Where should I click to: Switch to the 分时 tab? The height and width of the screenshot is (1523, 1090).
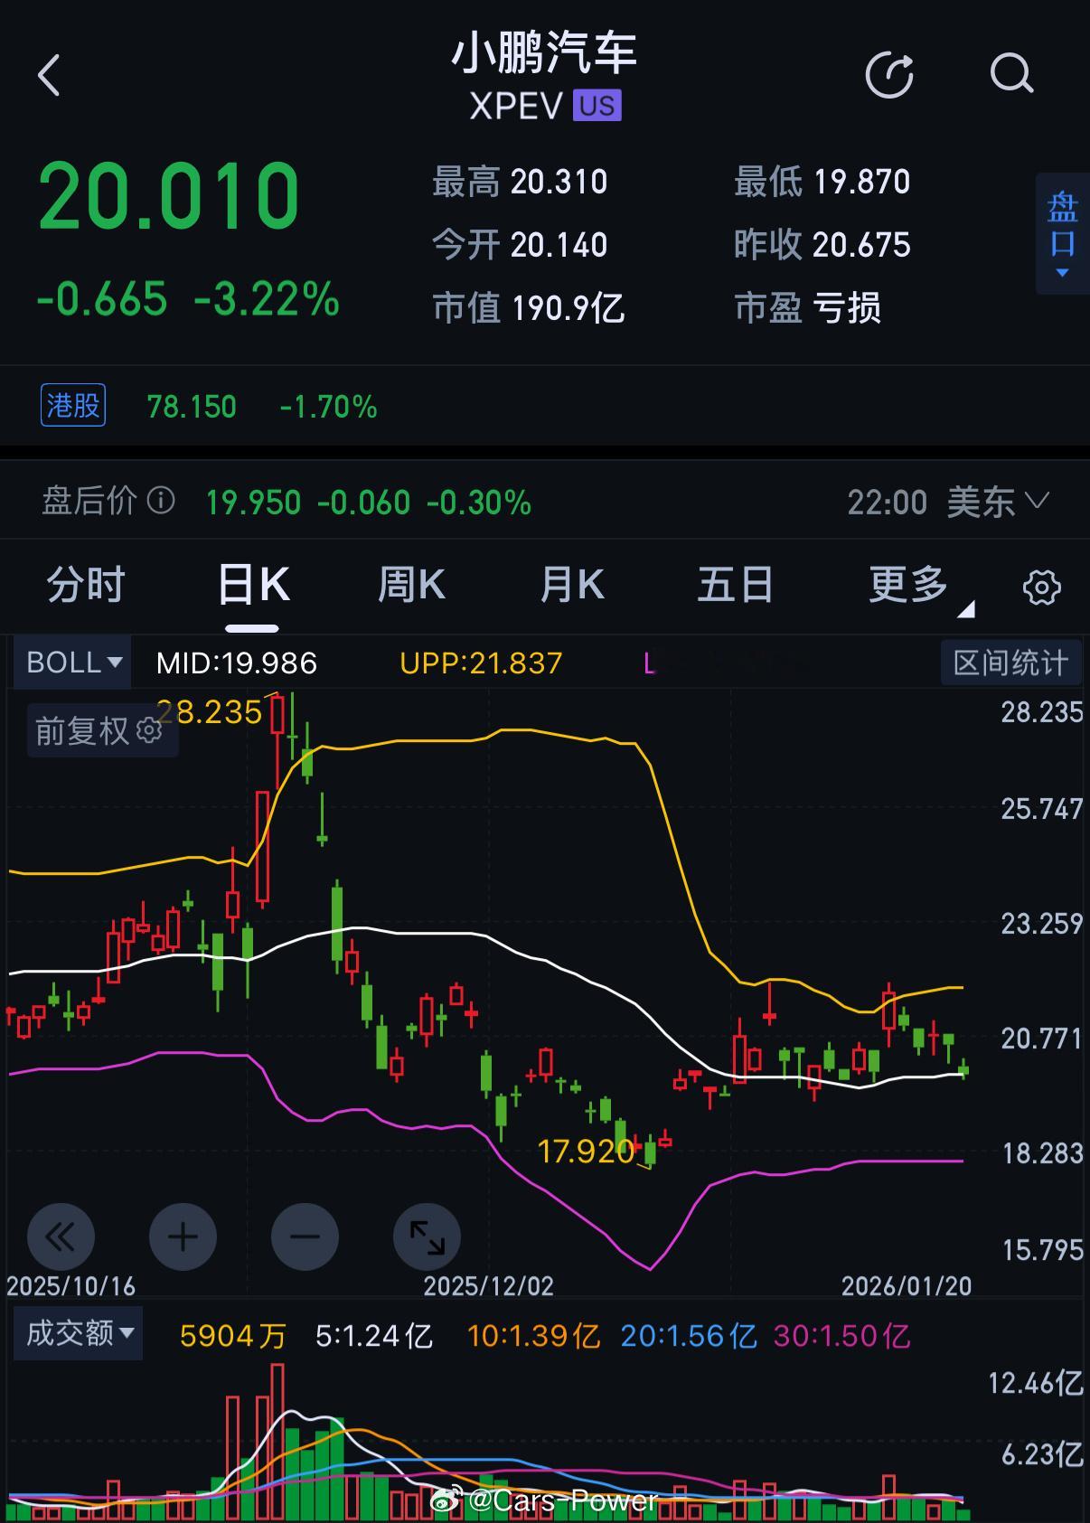(86, 585)
